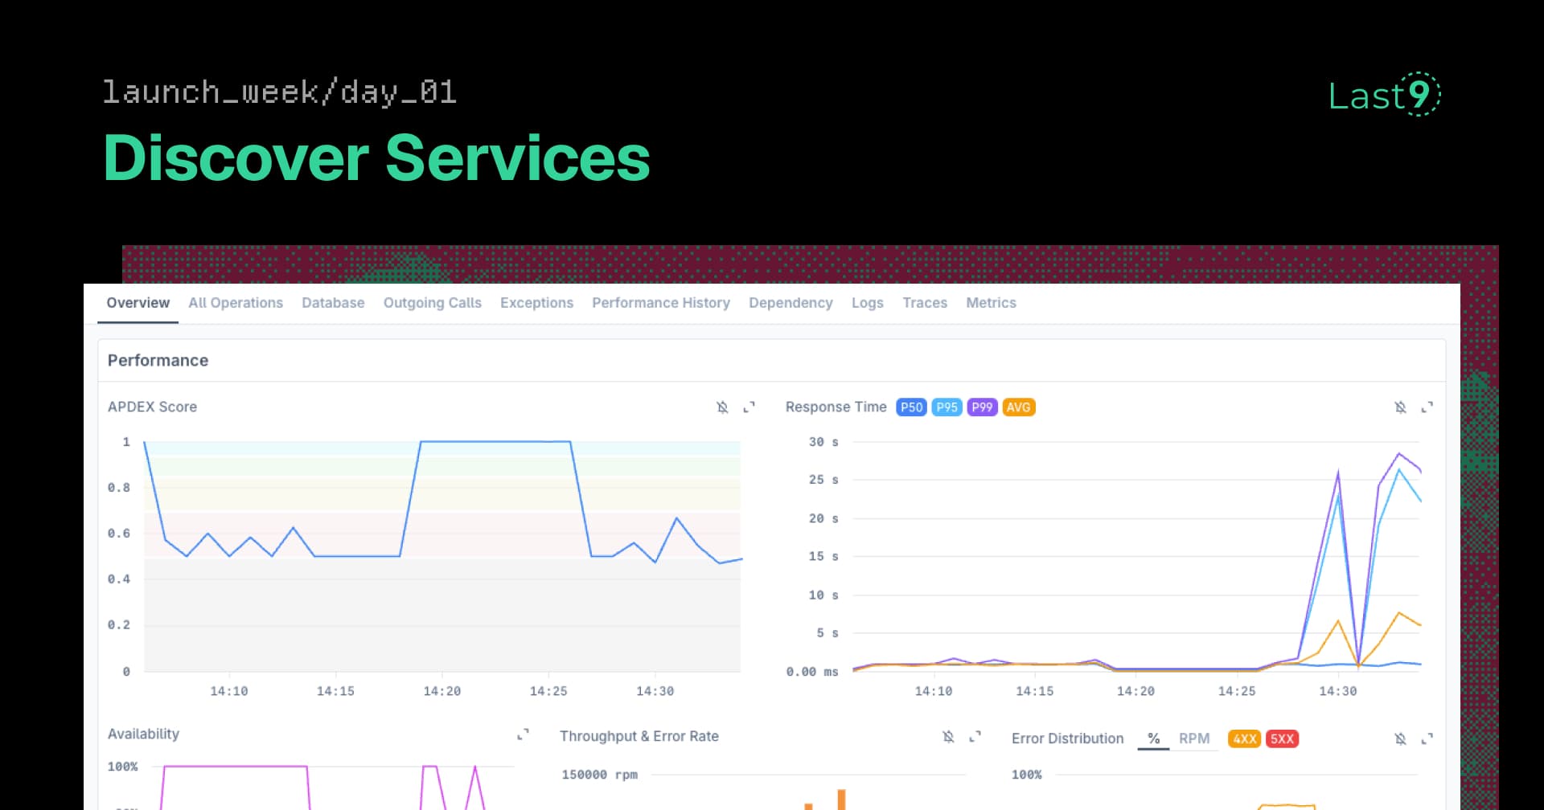Switch to the Traces tab
The image size is (1544, 810).
tap(925, 303)
